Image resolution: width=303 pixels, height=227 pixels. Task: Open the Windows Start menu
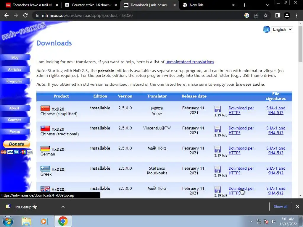(8, 221)
